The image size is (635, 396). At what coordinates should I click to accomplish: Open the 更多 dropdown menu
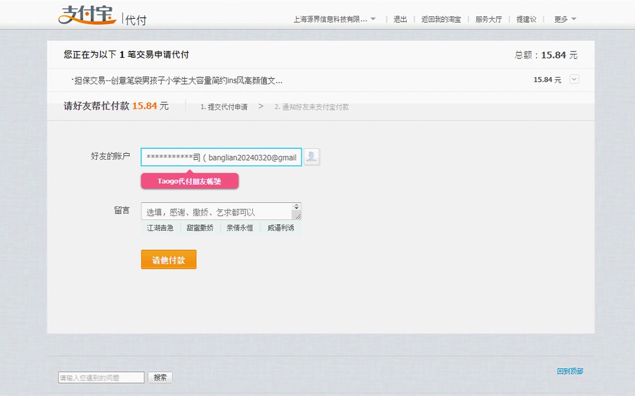(x=565, y=19)
